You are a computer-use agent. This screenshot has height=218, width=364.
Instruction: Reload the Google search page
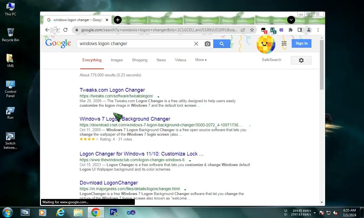coord(65,30)
